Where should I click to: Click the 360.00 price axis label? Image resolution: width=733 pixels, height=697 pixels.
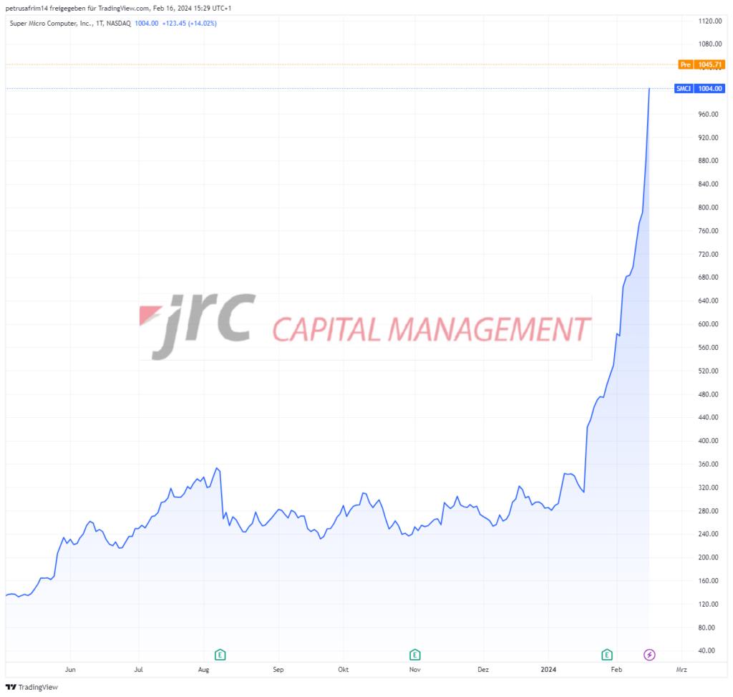[x=708, y=464]
